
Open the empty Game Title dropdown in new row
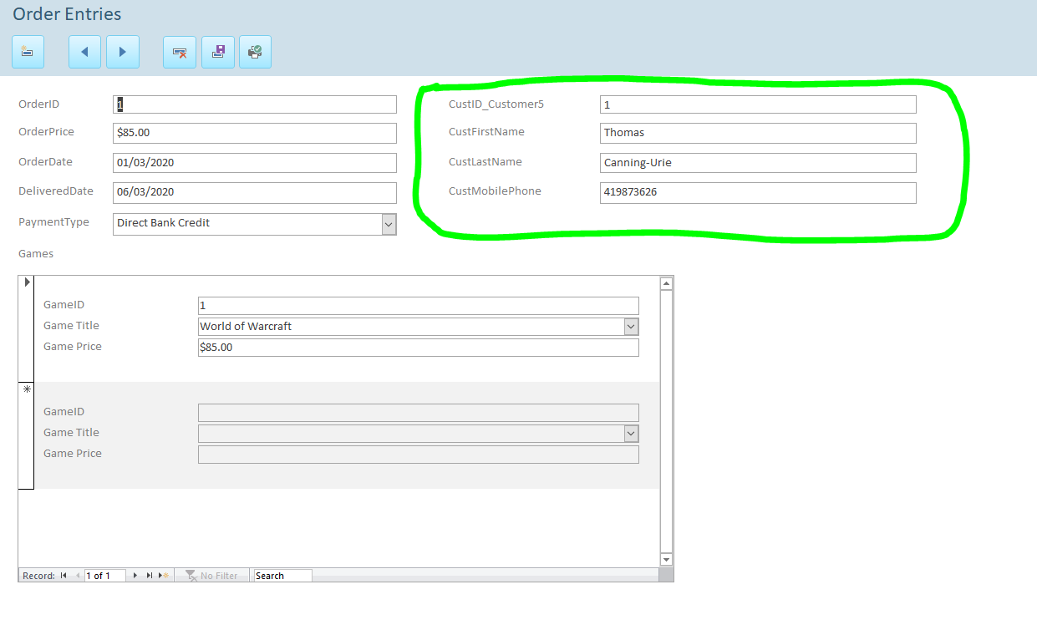tap(632, 434)
